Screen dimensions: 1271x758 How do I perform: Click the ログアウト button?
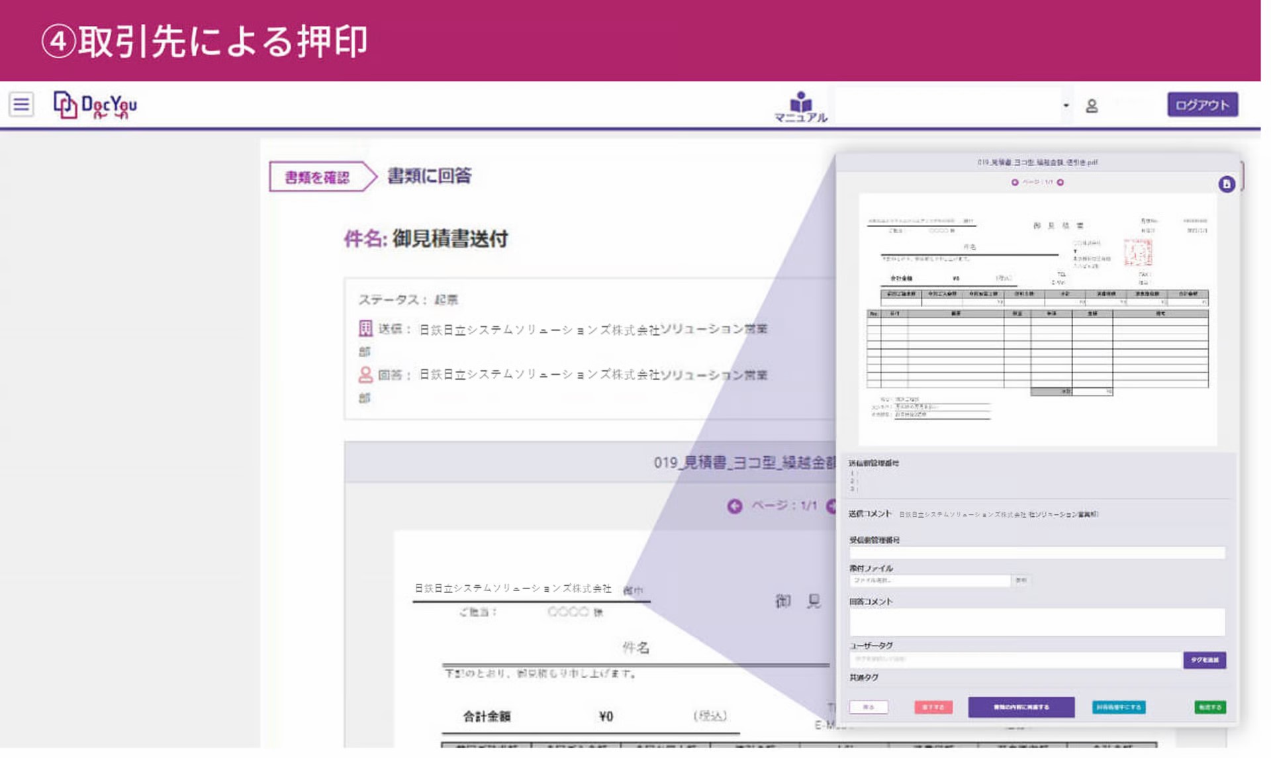tap(1202, 105)
